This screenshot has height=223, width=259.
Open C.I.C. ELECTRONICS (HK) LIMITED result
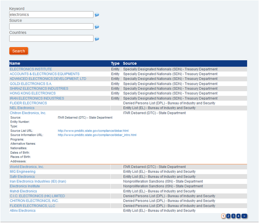coord(37,196)
